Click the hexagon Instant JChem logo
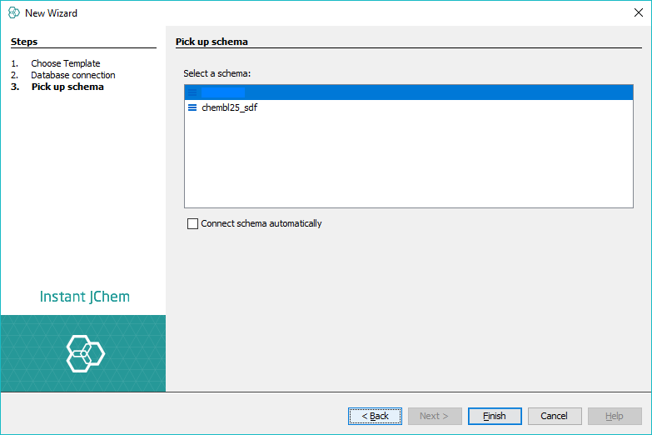Image resolution: width=652 pixels, height=435 pixels. (x=84, y=353)
